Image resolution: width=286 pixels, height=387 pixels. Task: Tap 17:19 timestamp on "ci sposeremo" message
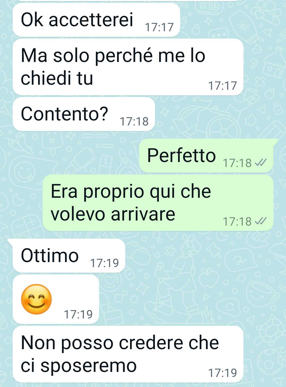pos(223,373)
